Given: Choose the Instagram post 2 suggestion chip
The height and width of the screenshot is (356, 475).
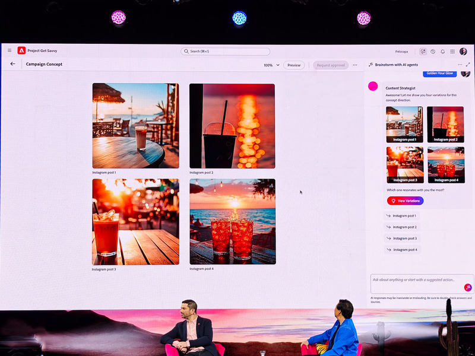Looking at the screenshot, I should tap(402, 227).
